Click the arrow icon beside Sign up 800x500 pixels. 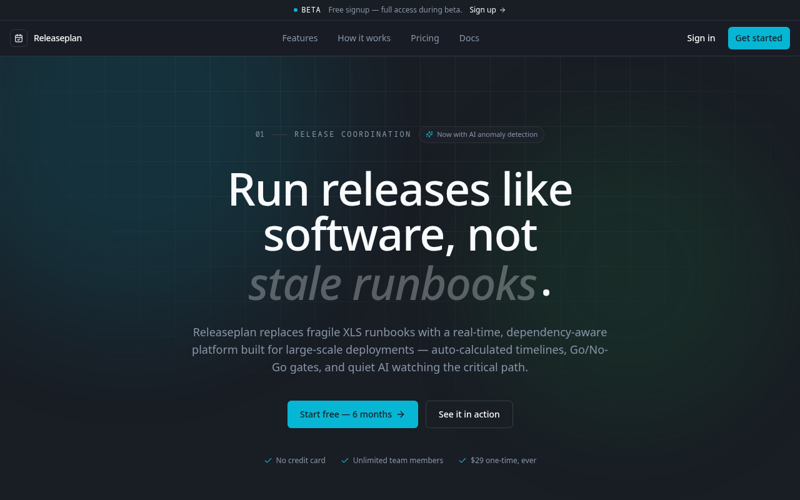(x=502, y=10)
